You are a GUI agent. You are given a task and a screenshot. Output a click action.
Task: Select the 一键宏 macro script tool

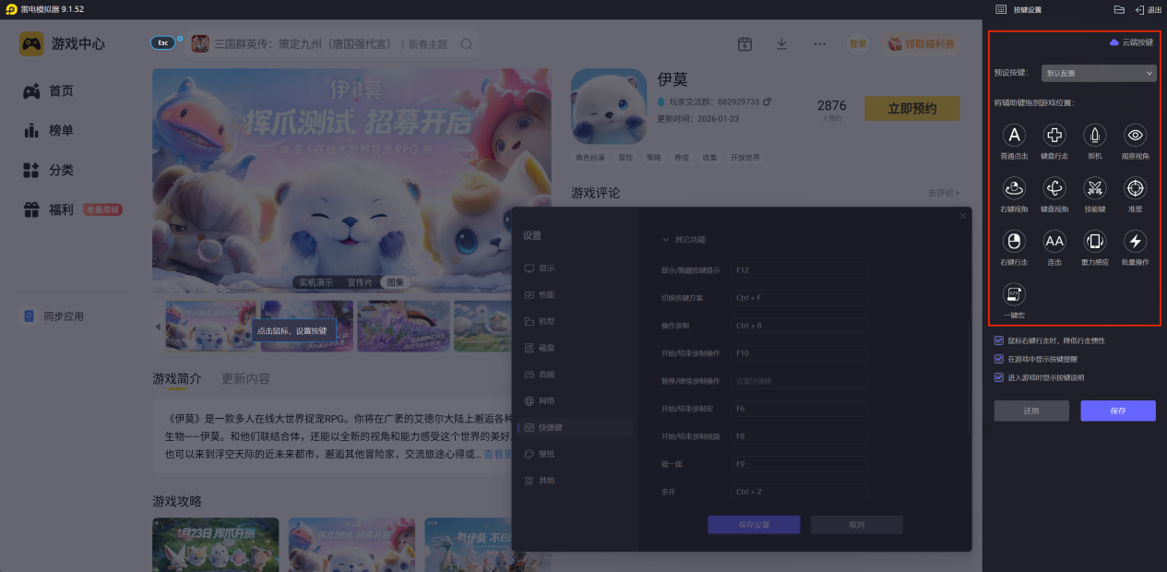(x=1014, y=294)
